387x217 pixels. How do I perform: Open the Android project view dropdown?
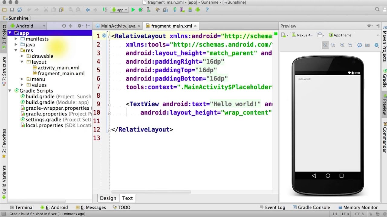28,26
